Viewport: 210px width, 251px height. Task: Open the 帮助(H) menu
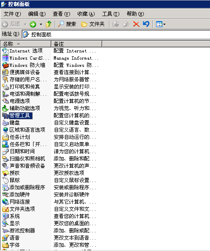tap(135, 14)
